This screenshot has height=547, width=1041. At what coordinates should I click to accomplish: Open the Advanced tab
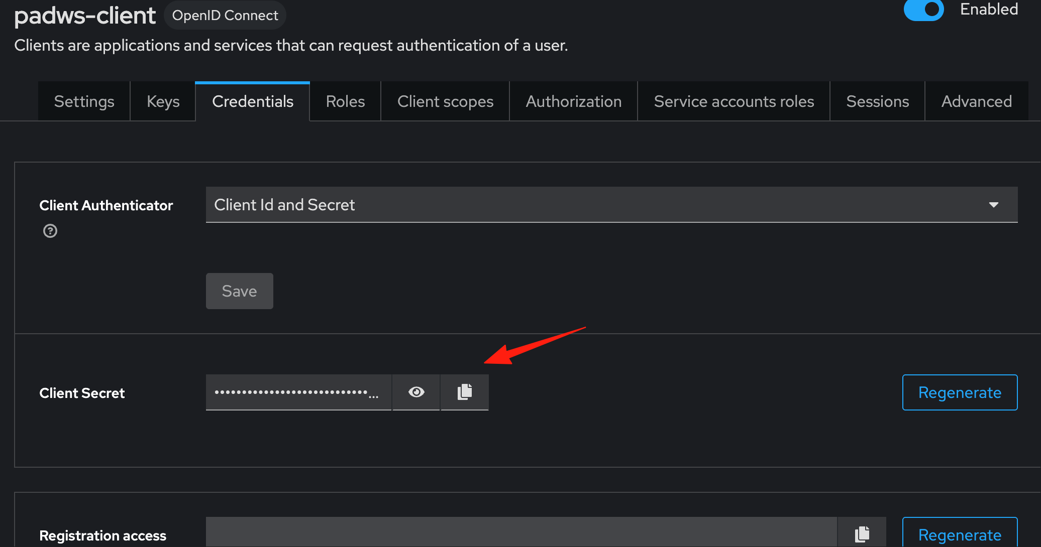976,101
